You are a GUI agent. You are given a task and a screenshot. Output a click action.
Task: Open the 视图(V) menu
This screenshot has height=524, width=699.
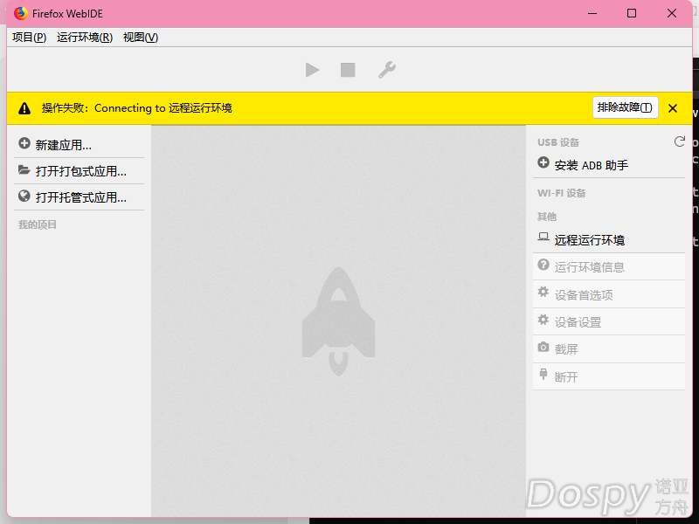[141, 38]
